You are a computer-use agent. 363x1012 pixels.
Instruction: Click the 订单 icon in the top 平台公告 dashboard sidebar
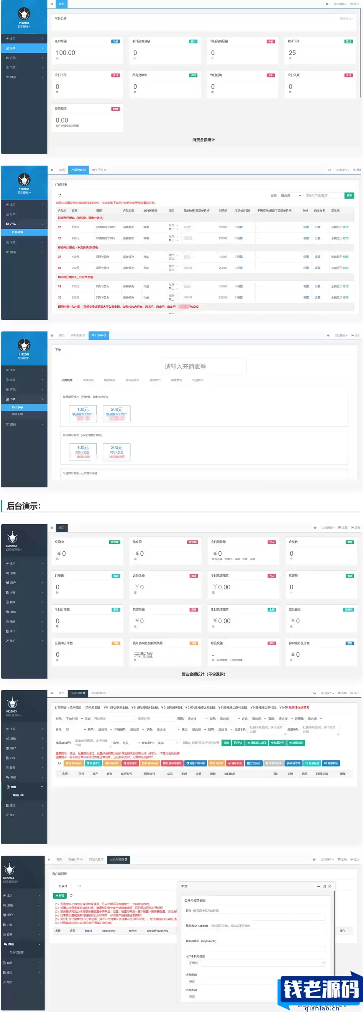pyautogui.click(x=7, y=48)
